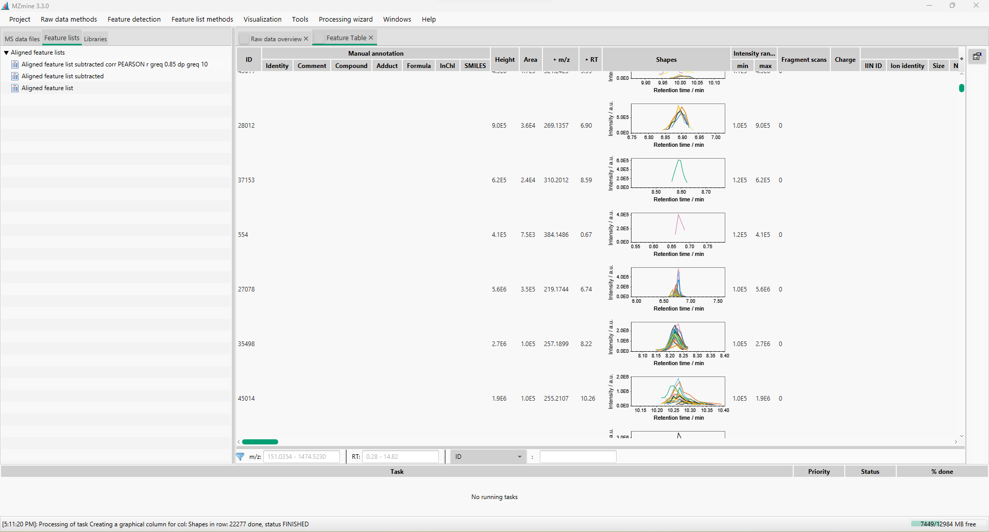
Task: Sort features by the Height column header
Action: click(504, 59)
